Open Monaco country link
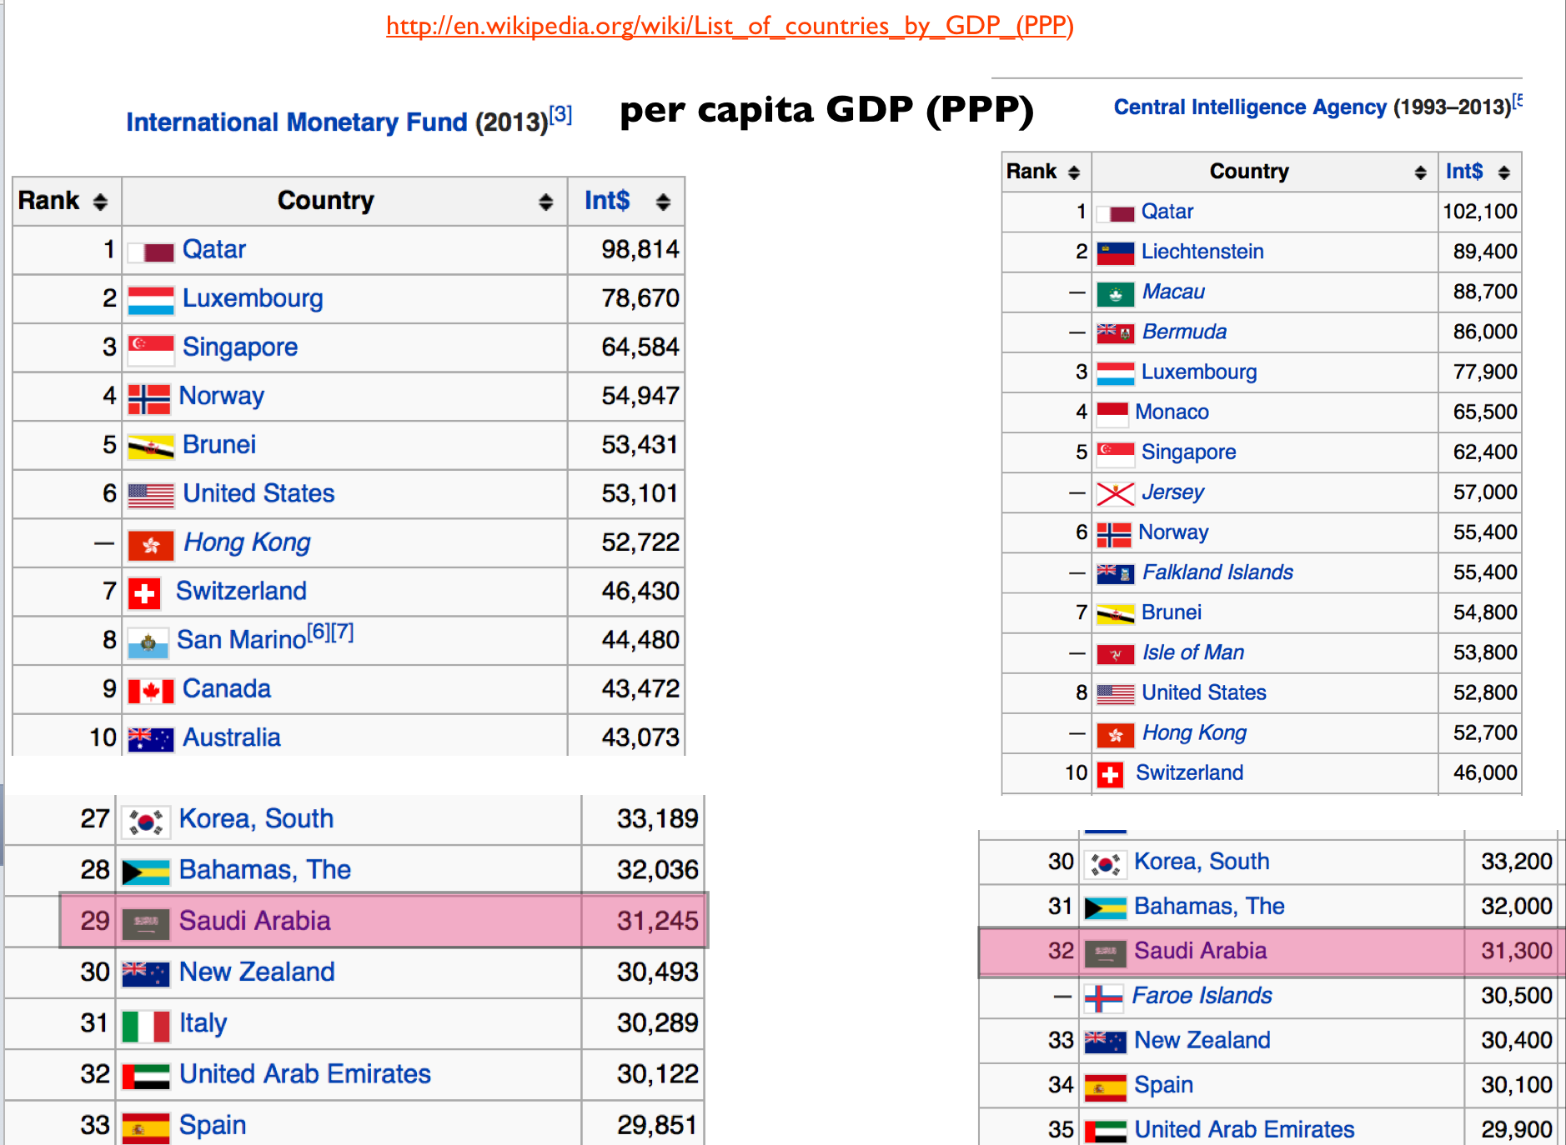1566x1145 pixels. [x=1172, y=412]
